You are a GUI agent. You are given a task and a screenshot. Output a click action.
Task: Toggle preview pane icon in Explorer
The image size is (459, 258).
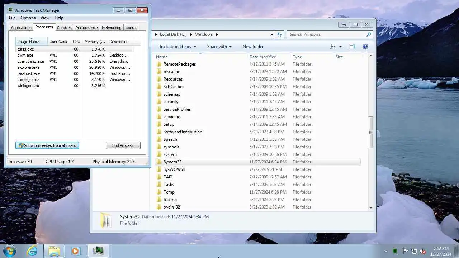click(352, 47)
